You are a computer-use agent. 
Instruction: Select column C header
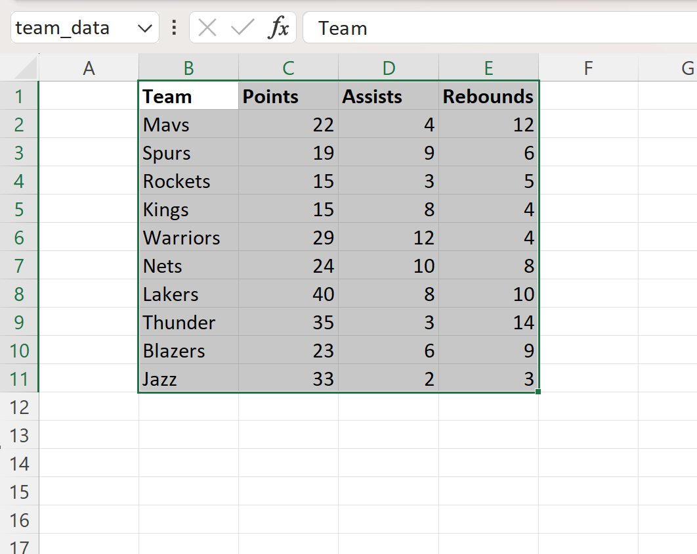(x=287, y=68)
